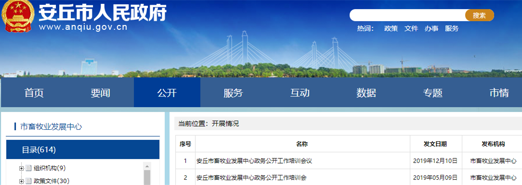Click the 2019年12月10日 date cell
Viewport: 522px width, 185px height.
pos(435,161)
